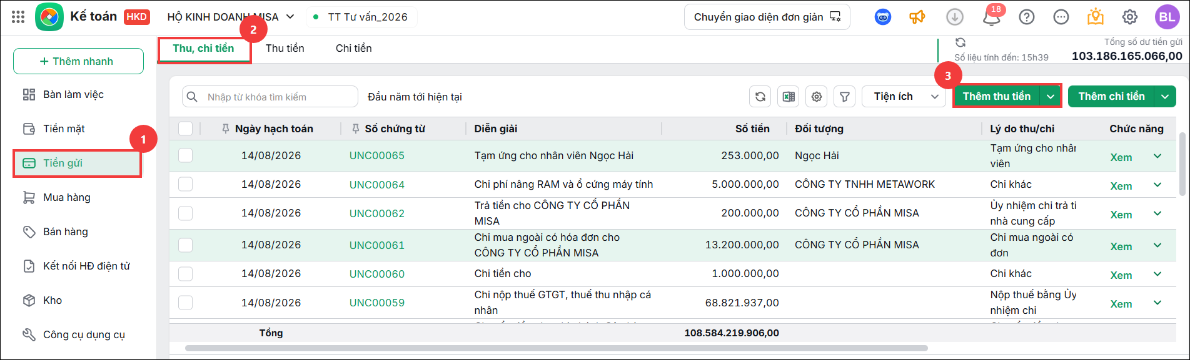This screenshot has height=360, width=1190.
Task: Open the orange megaphone announcements icon
Action: pyautogui.click(x=917, y=17)
